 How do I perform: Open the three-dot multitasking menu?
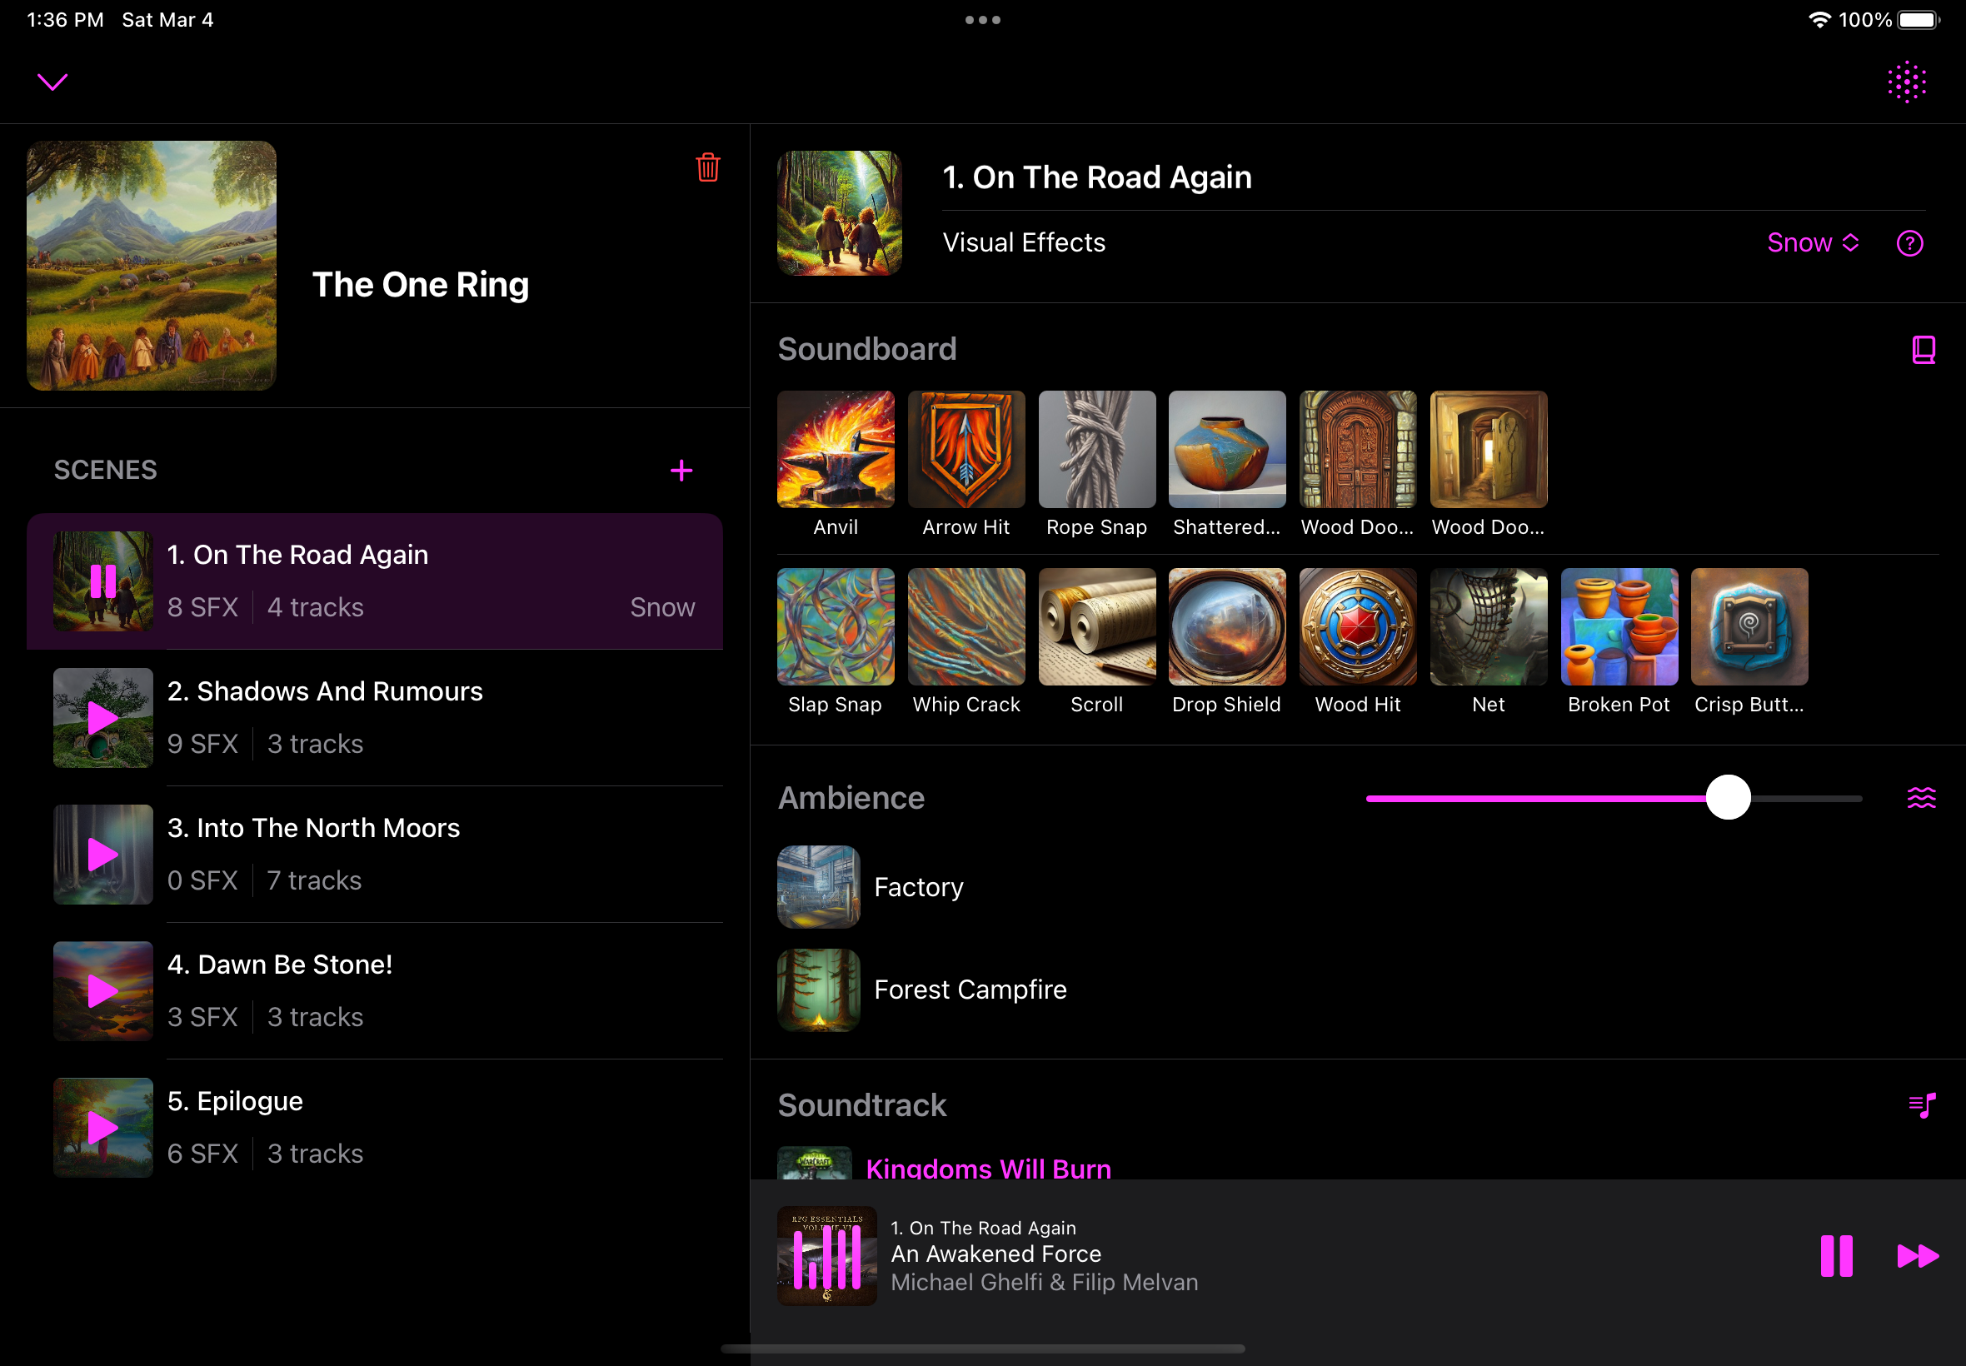coord(982,20)
